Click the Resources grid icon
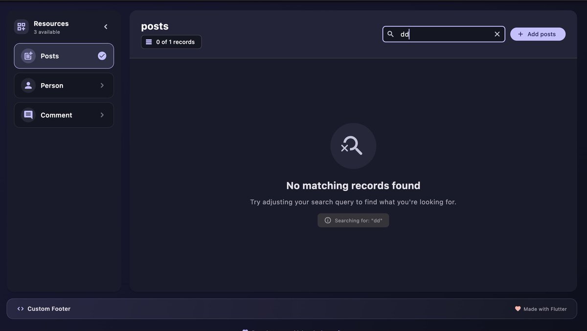Image resolution: width=587 pixels, height=331 pixels. tap(22, 27)
